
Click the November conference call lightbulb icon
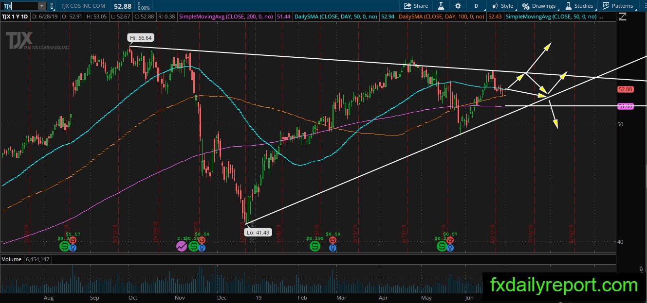pyautogui.click(x=202, y=247)
